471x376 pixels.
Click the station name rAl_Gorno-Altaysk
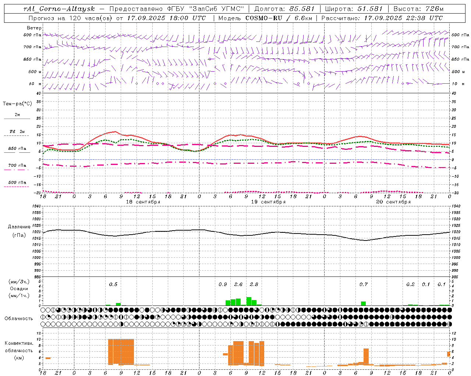point(59,9)
